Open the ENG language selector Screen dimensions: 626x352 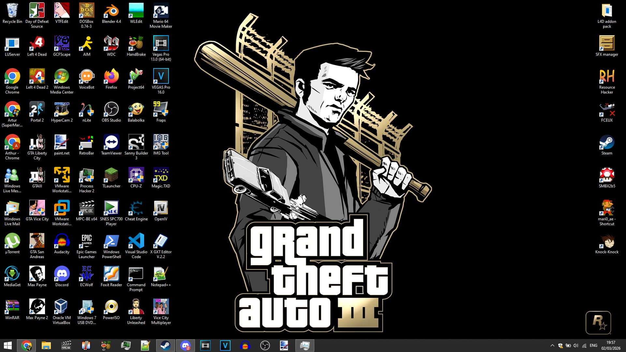[x=593, y=345]
